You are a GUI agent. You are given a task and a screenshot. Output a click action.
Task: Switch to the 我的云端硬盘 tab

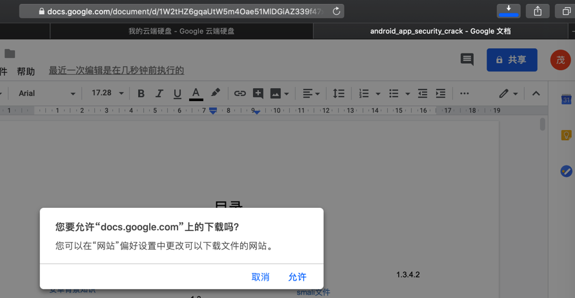(181, 31)
